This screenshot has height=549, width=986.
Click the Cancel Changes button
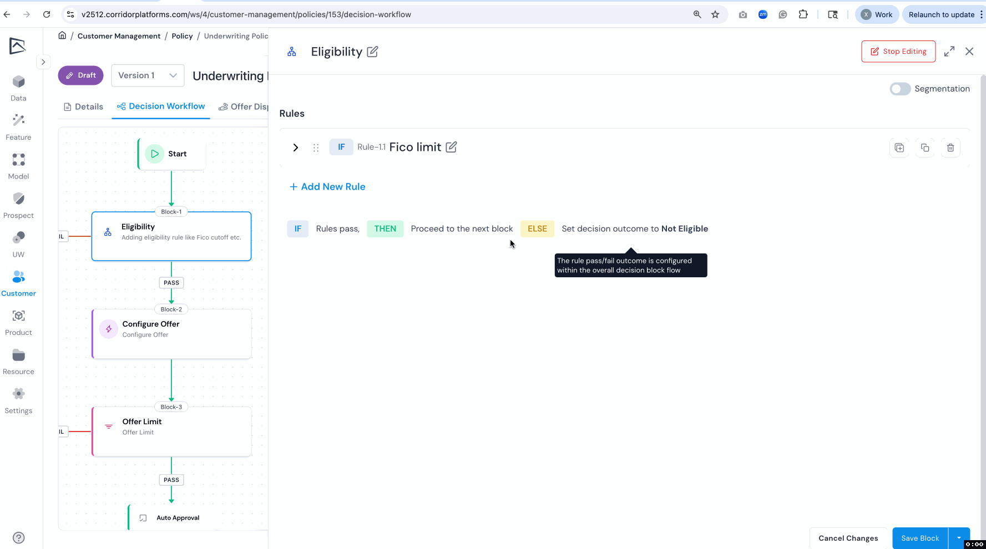pyautogui.click(x=848, y=538)
